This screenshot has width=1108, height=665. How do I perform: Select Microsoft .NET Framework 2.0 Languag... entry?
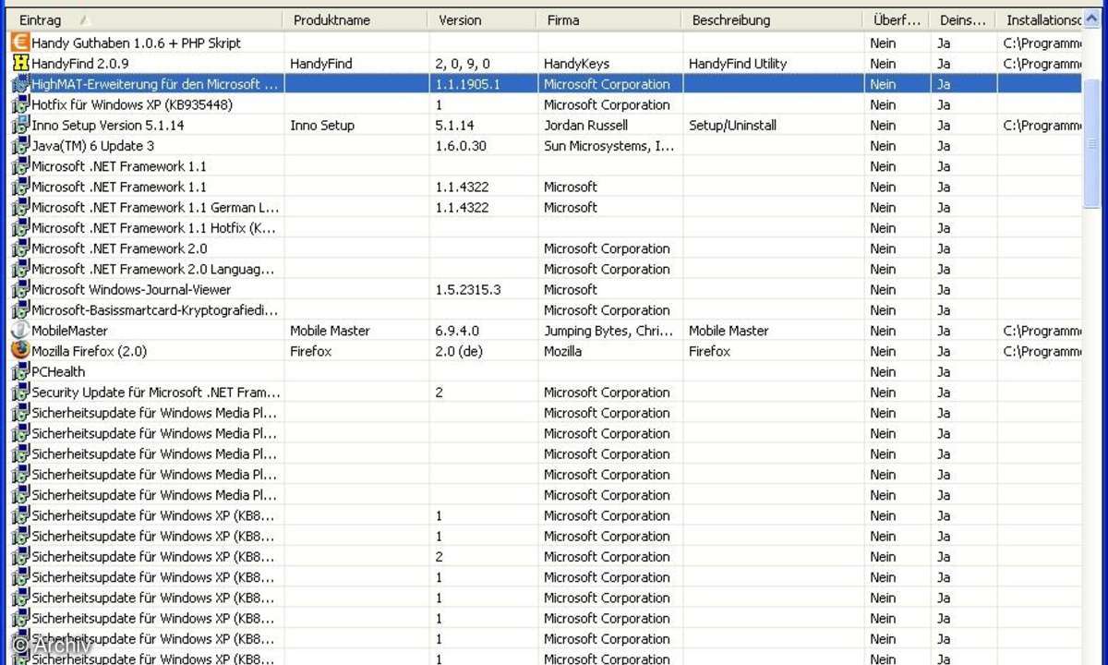[x=153, y=269]
